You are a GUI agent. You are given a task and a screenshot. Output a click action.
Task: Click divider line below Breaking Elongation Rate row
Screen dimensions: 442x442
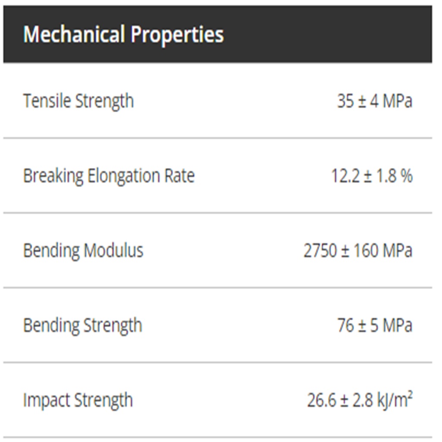pyautogui.click(x=218, y=213)
